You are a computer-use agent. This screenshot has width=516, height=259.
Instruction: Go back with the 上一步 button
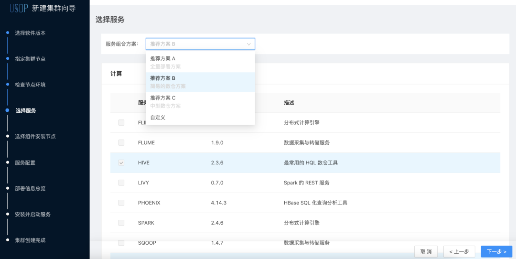459,251
